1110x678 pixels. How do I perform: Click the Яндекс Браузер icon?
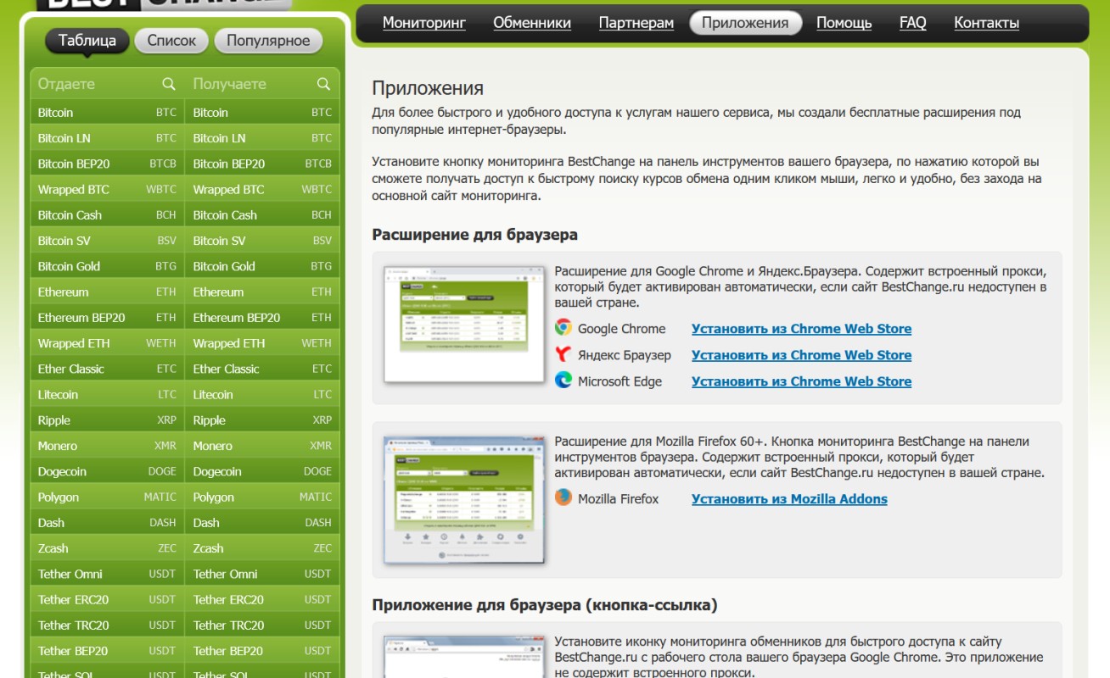pyautogui.click(x=563, y=354)
